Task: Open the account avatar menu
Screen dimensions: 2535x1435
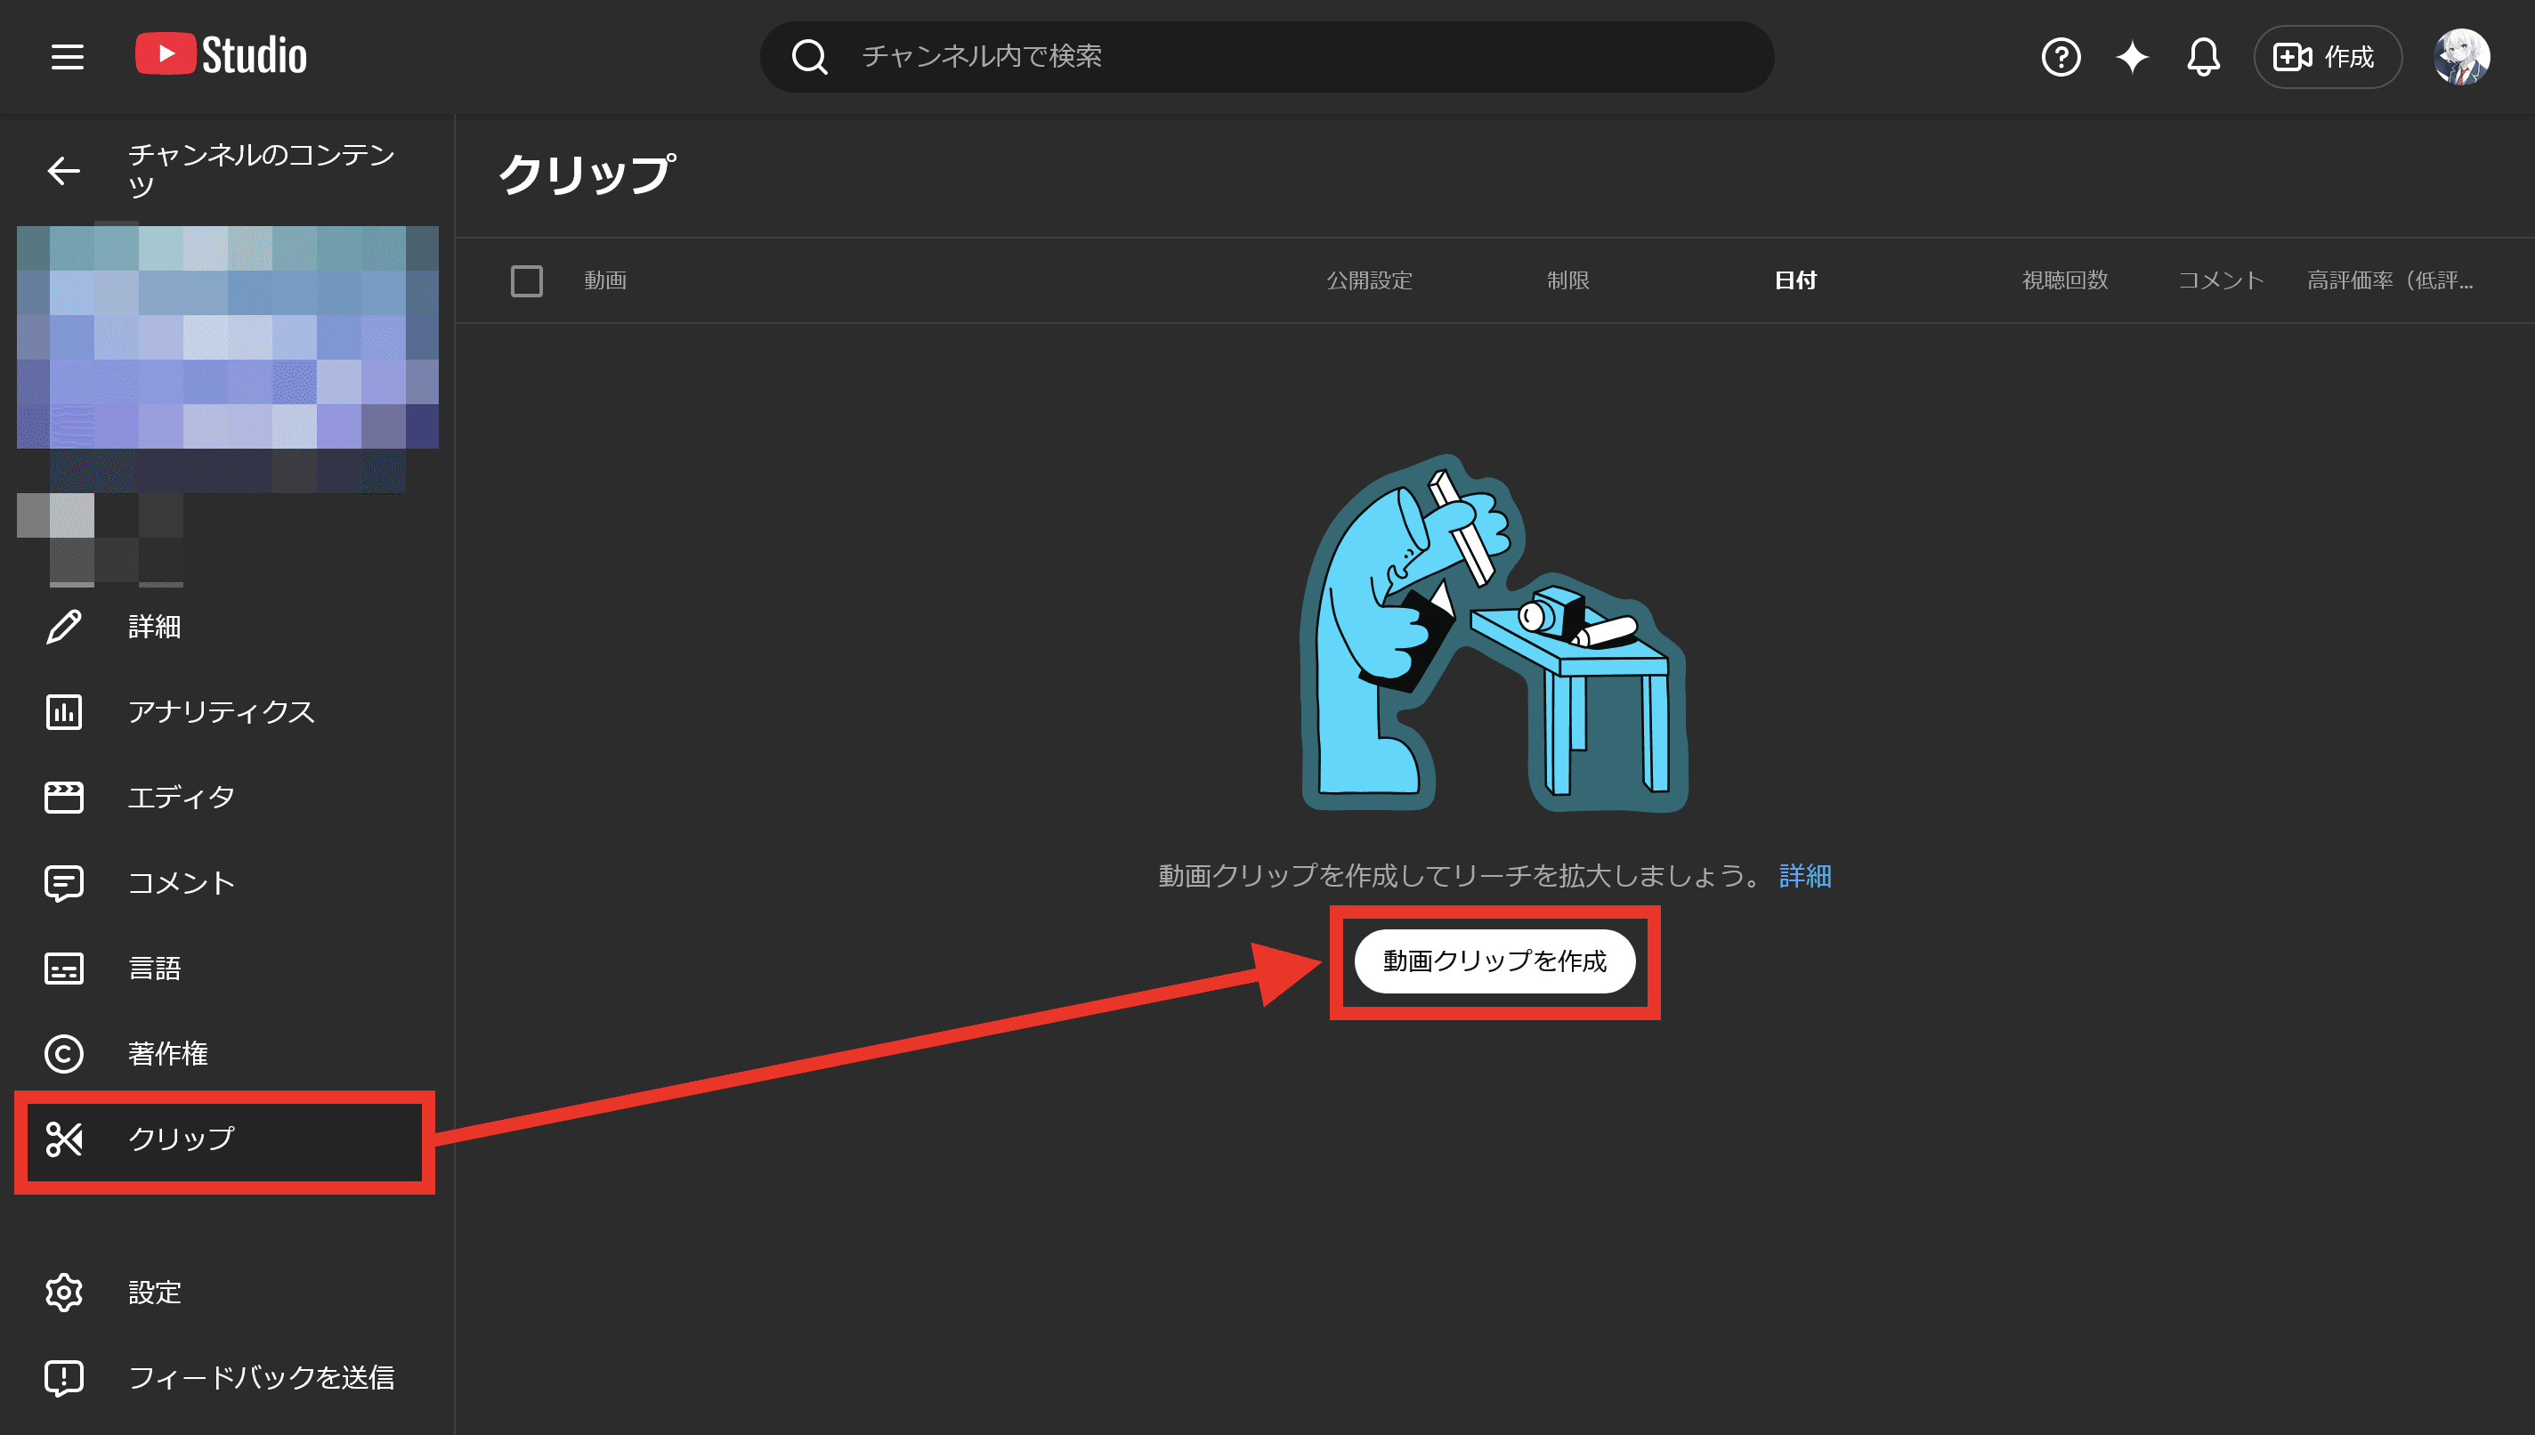Action: click(2461, 56)
